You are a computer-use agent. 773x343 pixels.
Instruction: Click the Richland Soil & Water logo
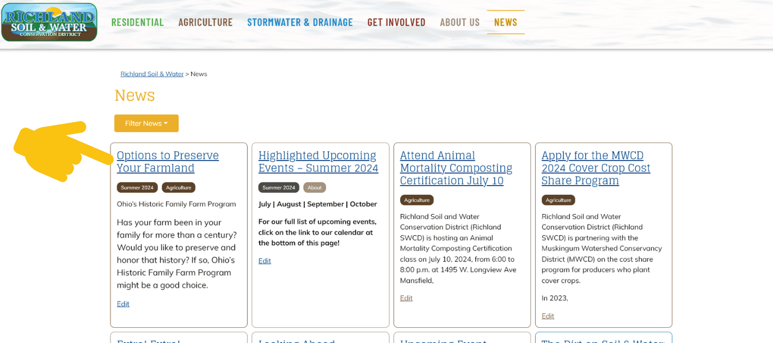click(49, 22)
